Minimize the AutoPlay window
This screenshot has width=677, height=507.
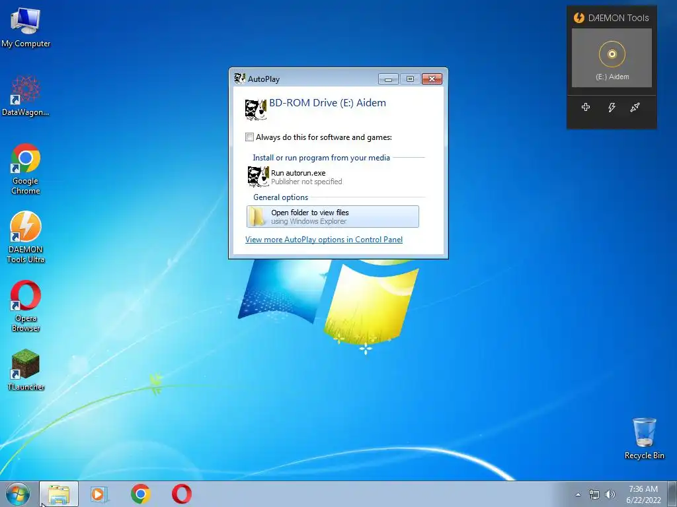[x=388, y=79]
